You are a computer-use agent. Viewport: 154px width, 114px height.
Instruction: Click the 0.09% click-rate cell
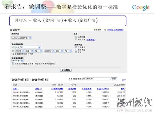pyautogui.click(x=89, y=100)
